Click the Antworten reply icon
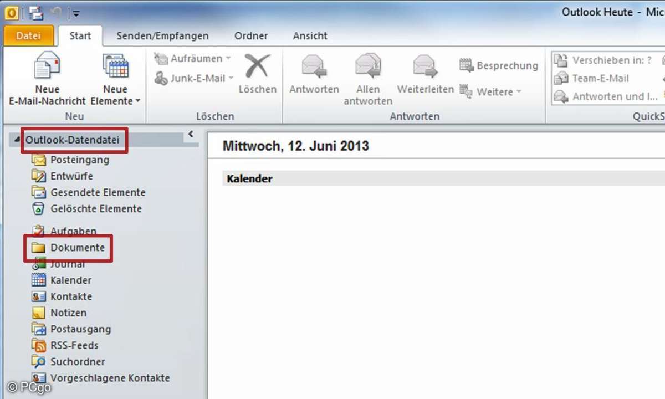Viewport: 665px width, 399px height. pyautogui.click(x=314, y=68)
